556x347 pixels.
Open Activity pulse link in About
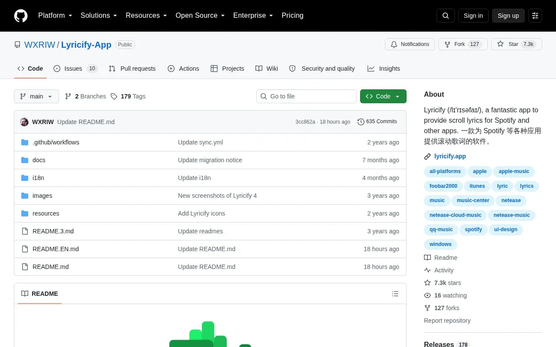[439, 270]
